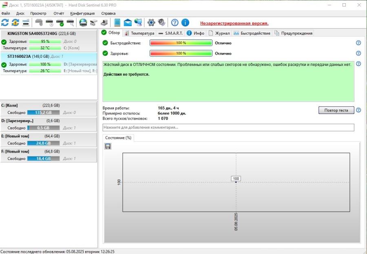Switch to the Температура tab
This screenshot has width=367, height=254.
[139, 33]
